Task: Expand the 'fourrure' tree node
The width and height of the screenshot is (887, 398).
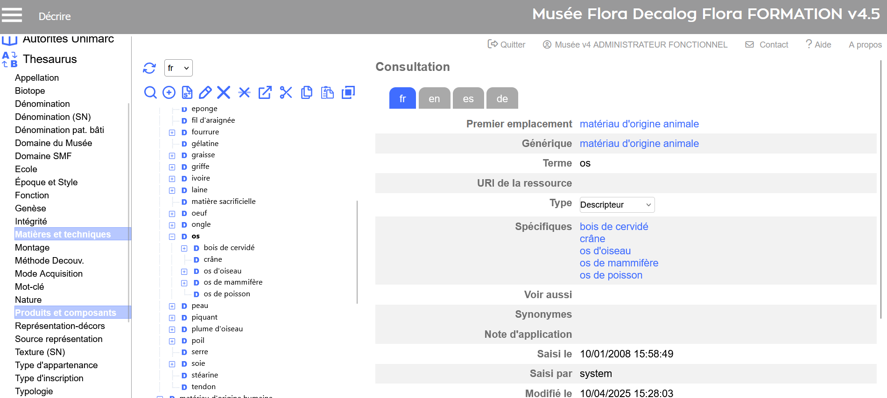Action: [x=172, y=133]
